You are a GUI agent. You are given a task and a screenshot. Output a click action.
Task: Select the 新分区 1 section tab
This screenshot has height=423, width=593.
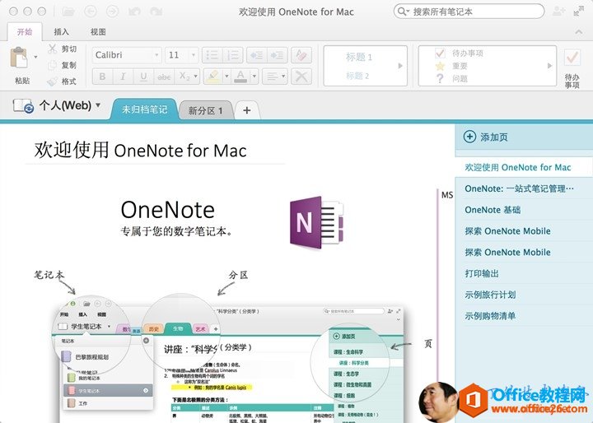pos(205,110)
